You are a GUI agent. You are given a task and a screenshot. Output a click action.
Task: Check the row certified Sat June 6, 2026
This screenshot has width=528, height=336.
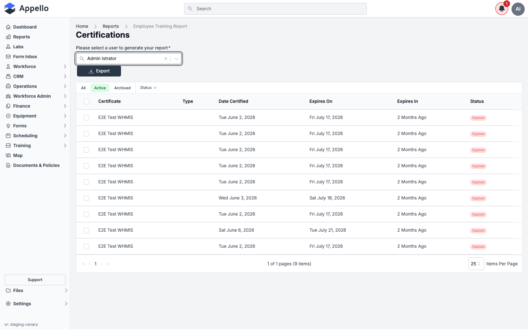pos(87,231)
